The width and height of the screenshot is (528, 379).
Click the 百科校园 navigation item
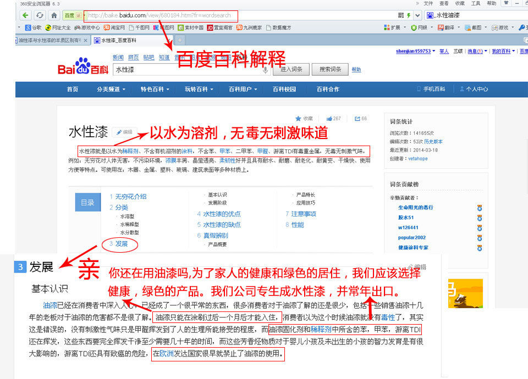[284, 89]
